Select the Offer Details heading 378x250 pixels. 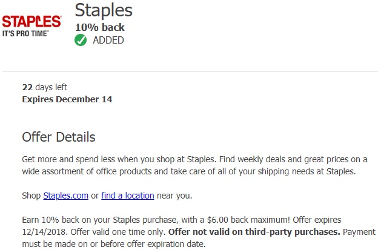click(59, 137)
